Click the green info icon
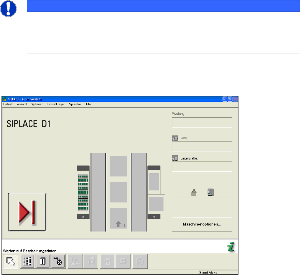 [x=231, y=247]
